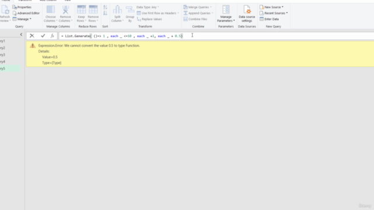The width and height of the screenshot is (374, 210).
Task: Expand Append Queries dropdown arrow
Action: [x=212, y=13]
